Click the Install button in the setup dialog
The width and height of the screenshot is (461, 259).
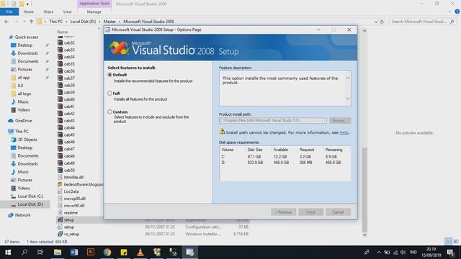310,212
